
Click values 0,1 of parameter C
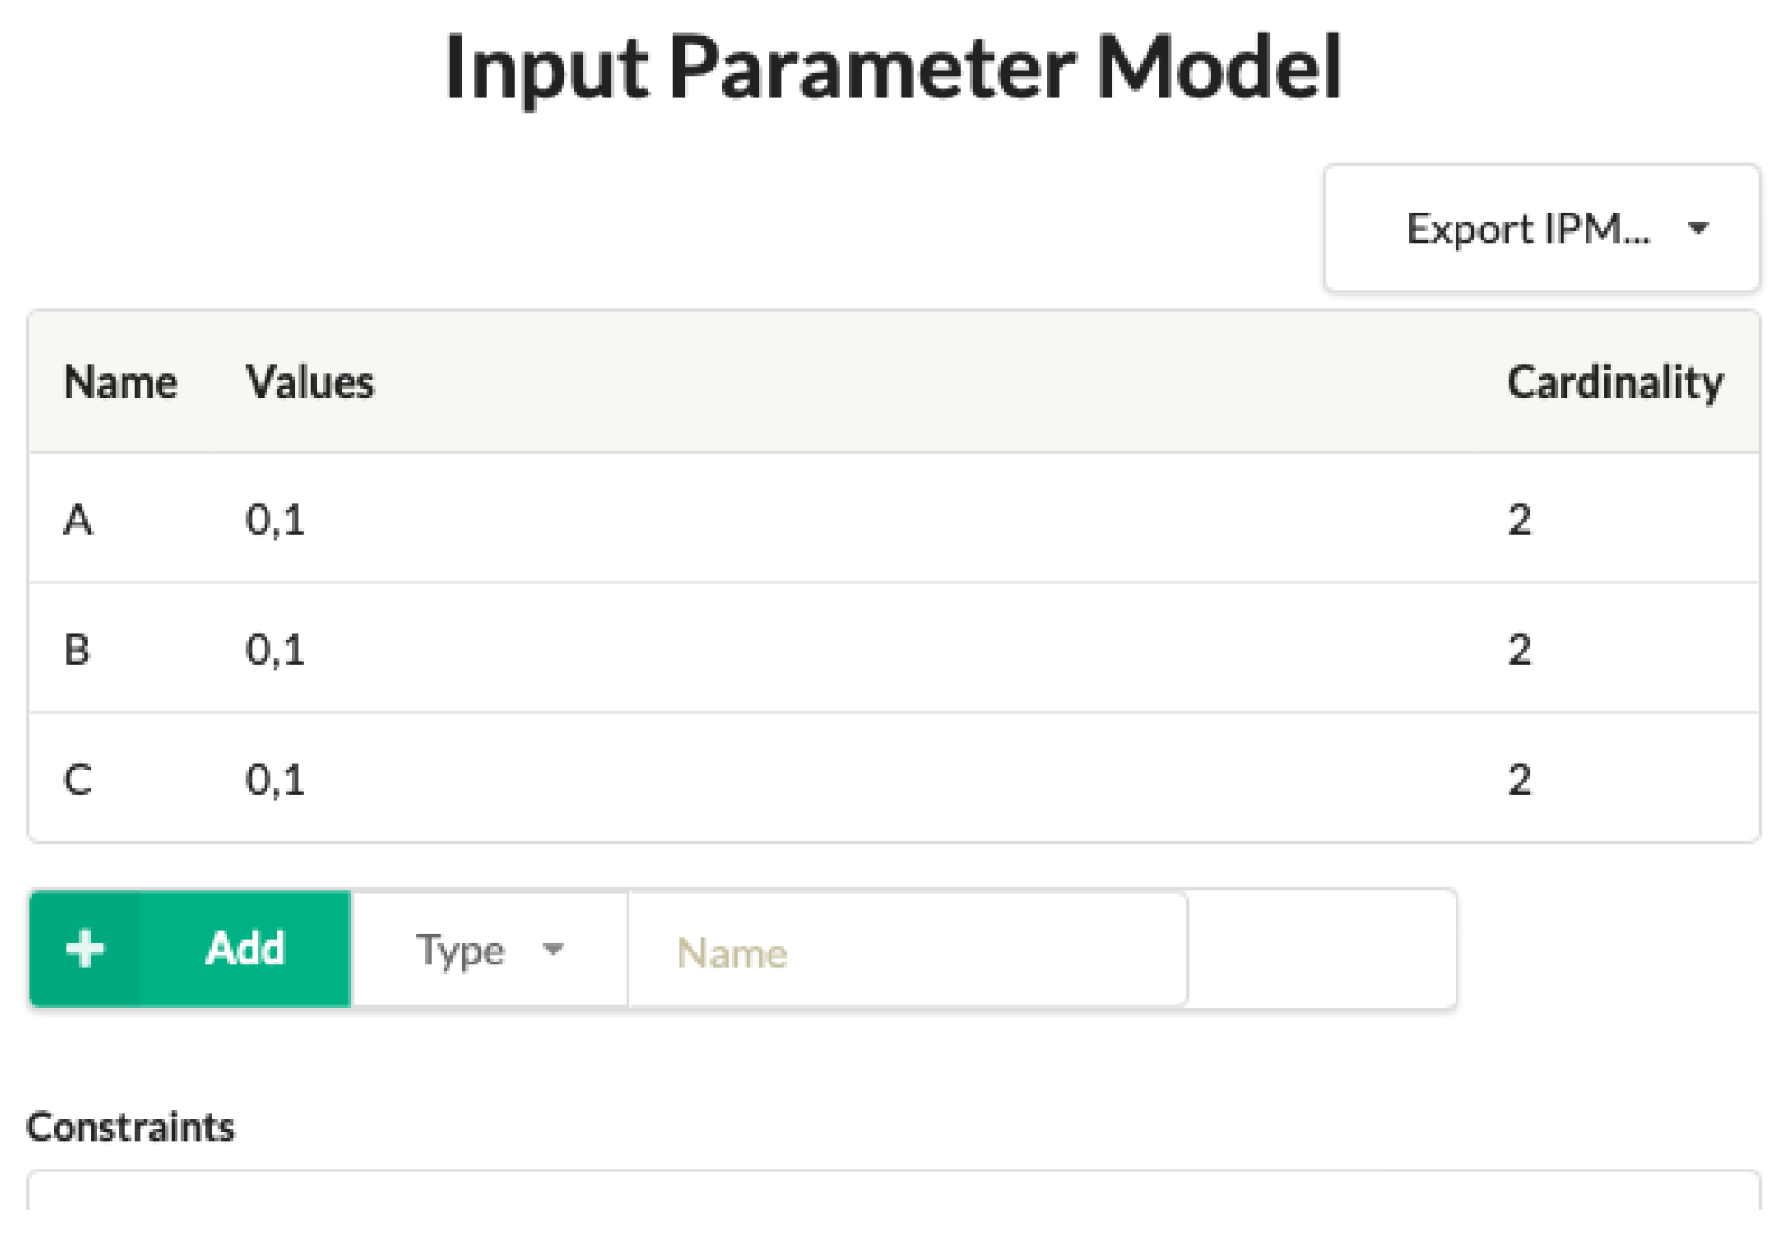(275, 779)
